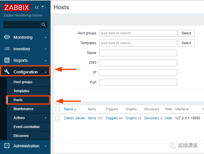The height and width of the screenshot is (154, 204).
Task: Open the Monitoring menu
Action: (25, 37)
